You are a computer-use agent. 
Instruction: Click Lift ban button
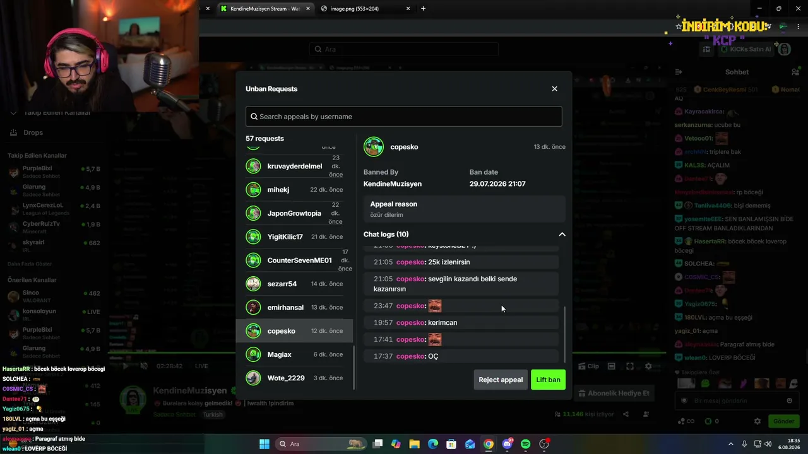pos(548,380)
